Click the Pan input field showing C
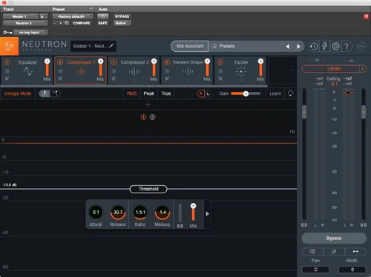371x277 pixels. [315, 270]
